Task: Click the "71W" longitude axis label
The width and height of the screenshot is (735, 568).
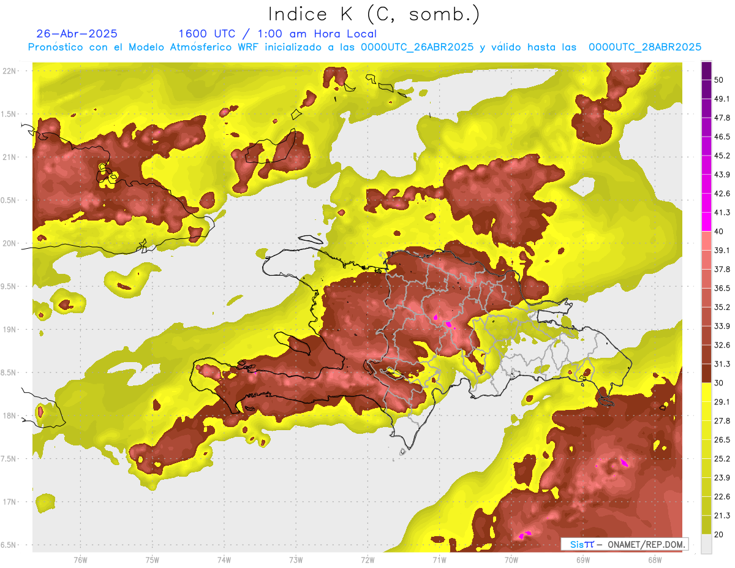Action: click(x=439, y=560)
